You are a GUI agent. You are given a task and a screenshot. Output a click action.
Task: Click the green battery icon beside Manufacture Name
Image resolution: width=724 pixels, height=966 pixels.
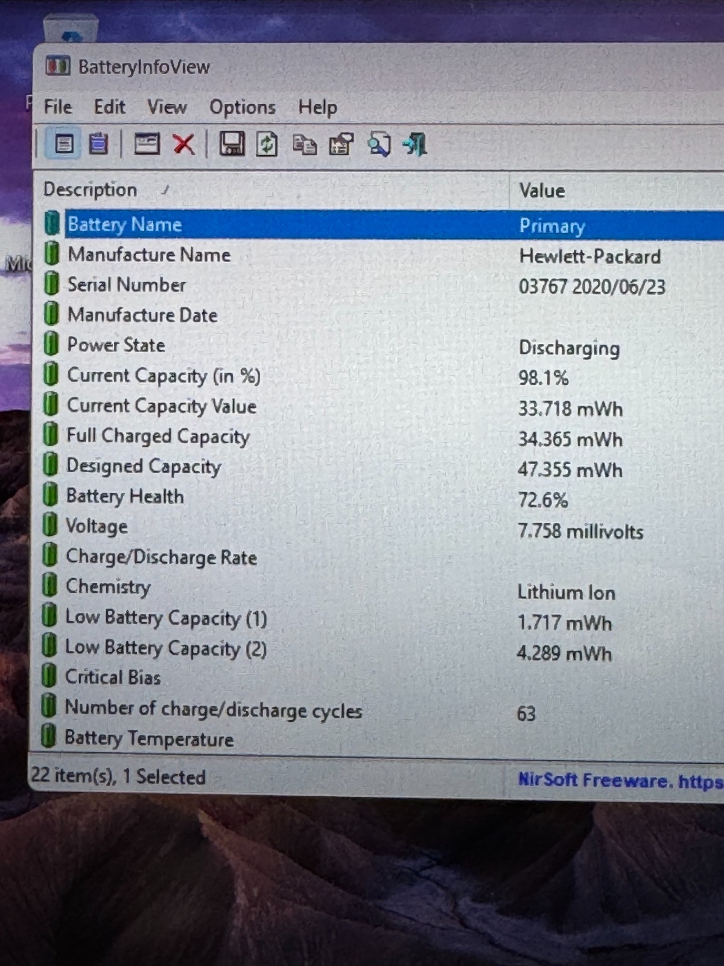click(x=52, y=254)
